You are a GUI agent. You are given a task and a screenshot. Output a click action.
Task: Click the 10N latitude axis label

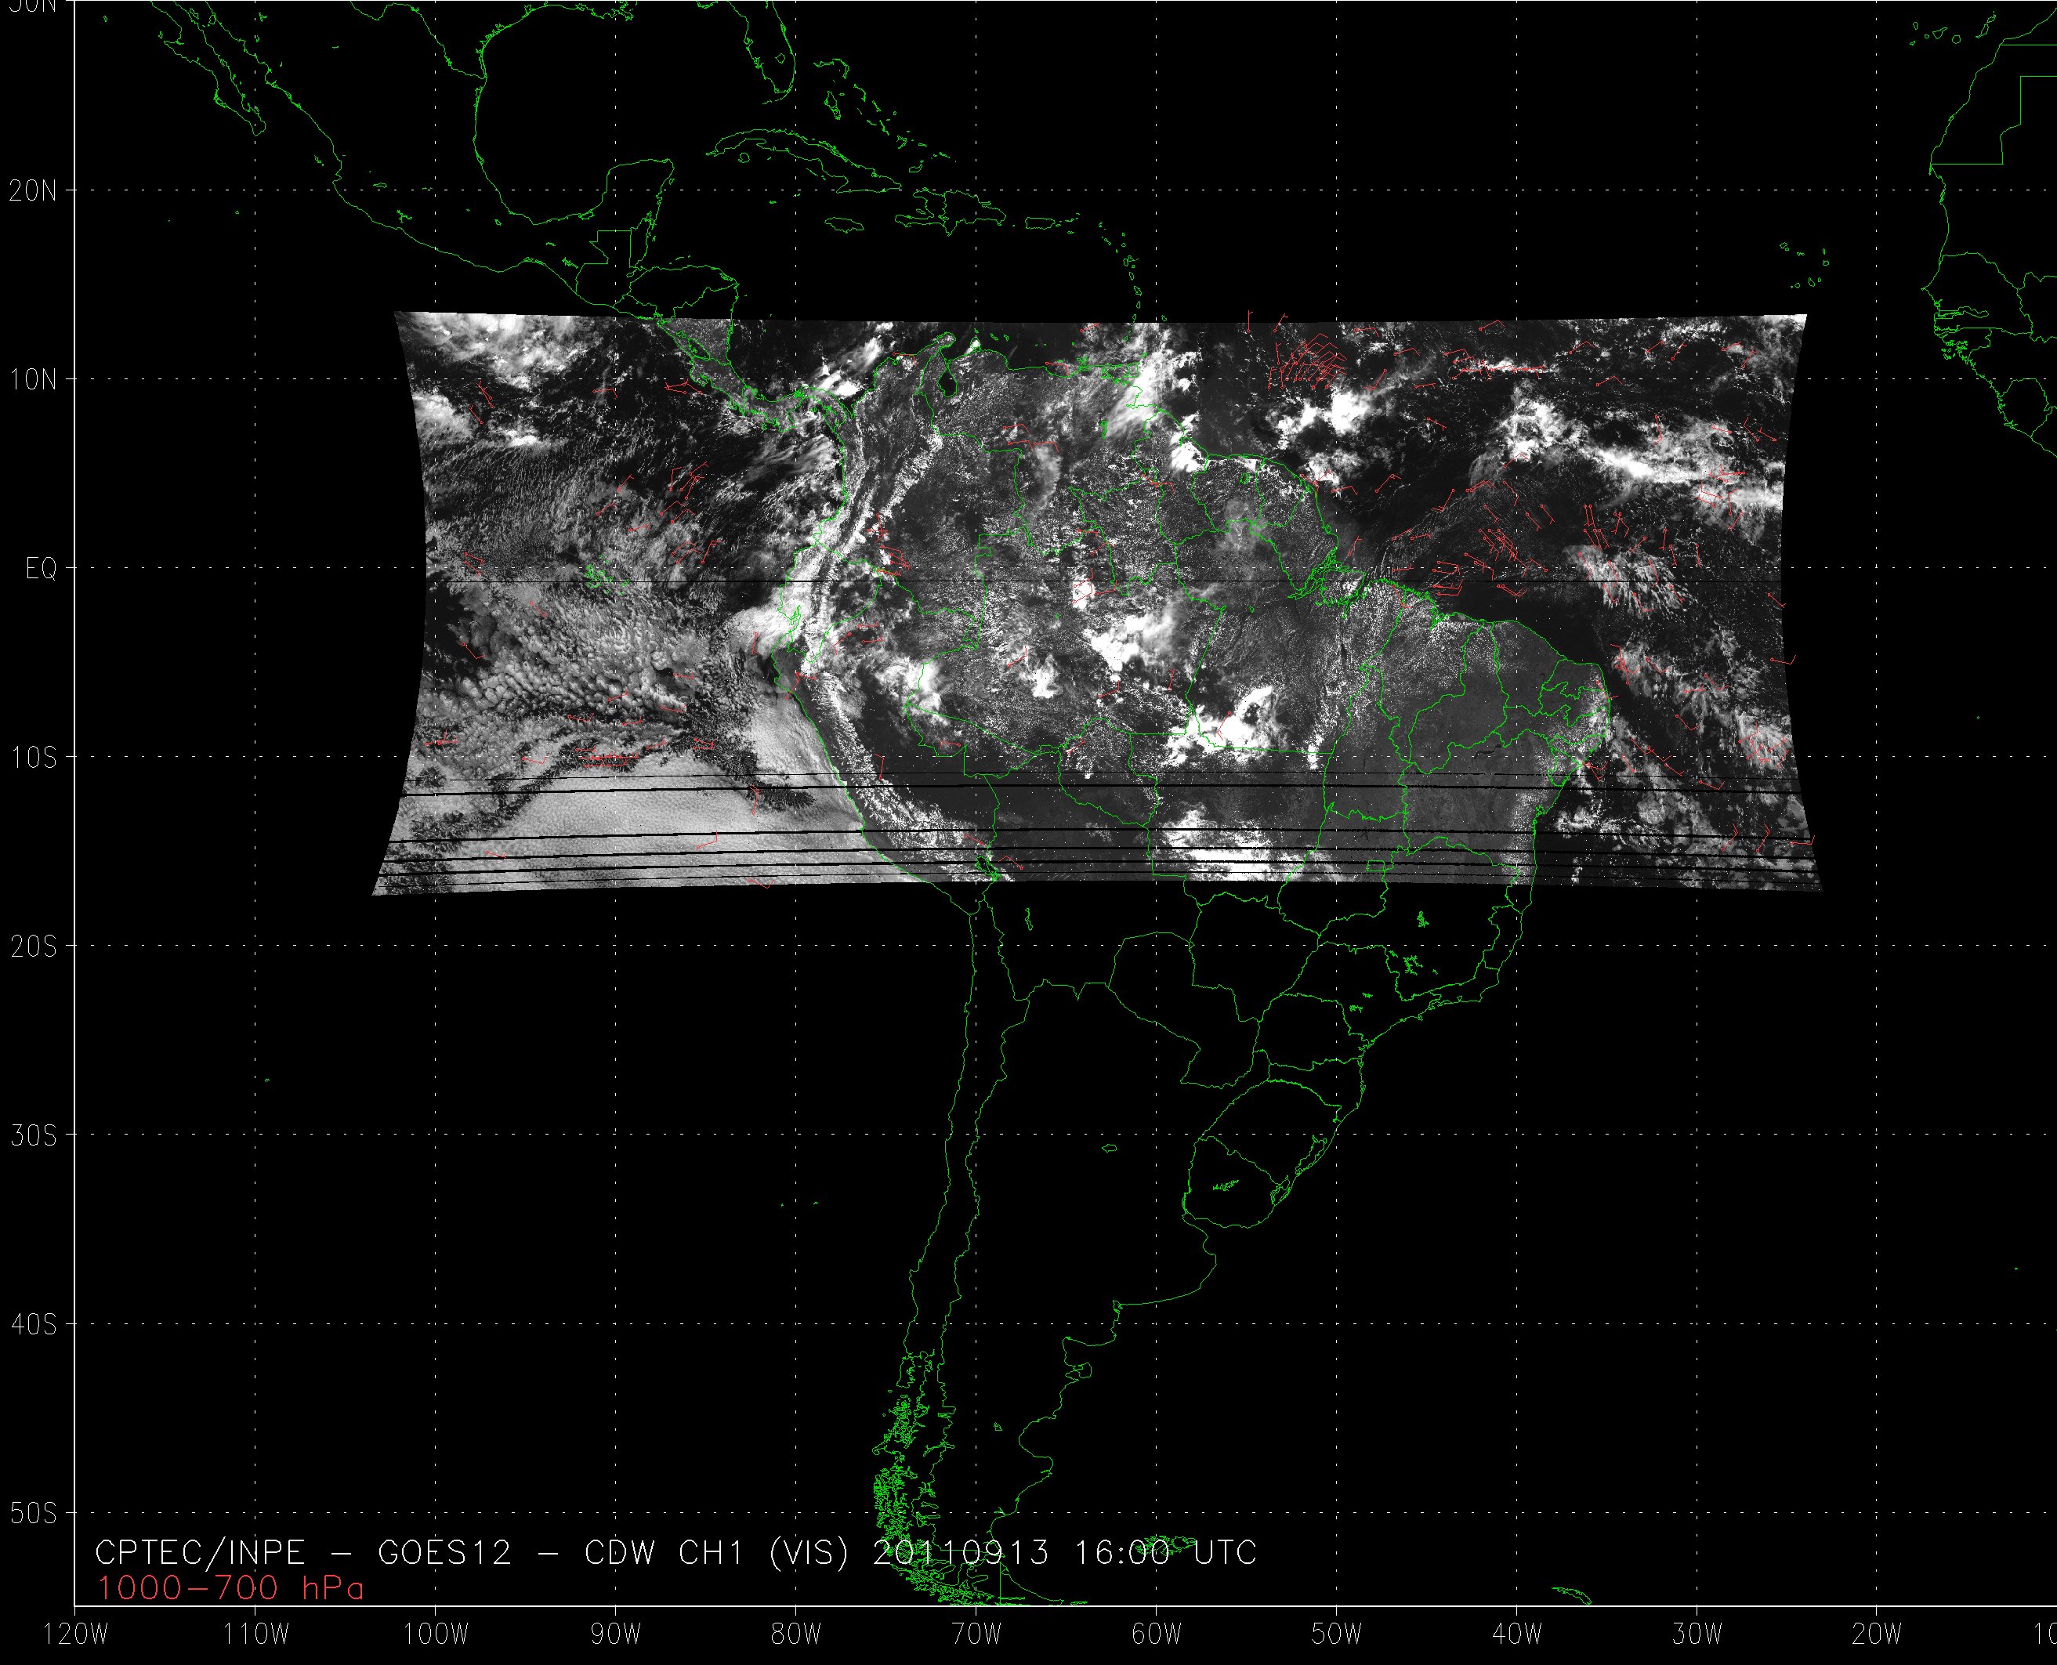(33, 381)
